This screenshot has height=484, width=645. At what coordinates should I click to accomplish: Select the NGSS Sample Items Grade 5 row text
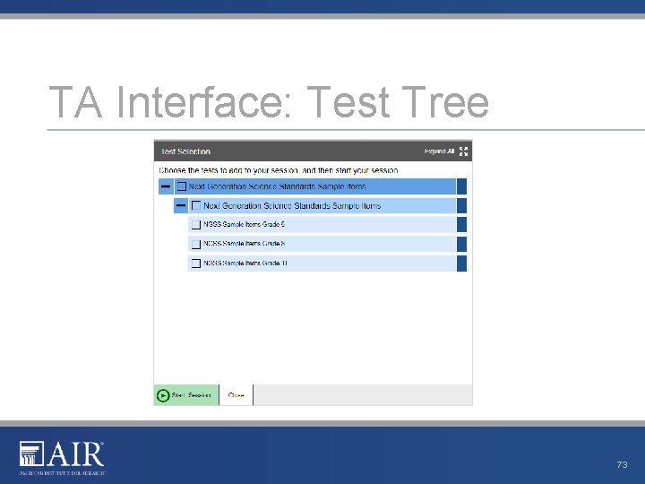244,224
